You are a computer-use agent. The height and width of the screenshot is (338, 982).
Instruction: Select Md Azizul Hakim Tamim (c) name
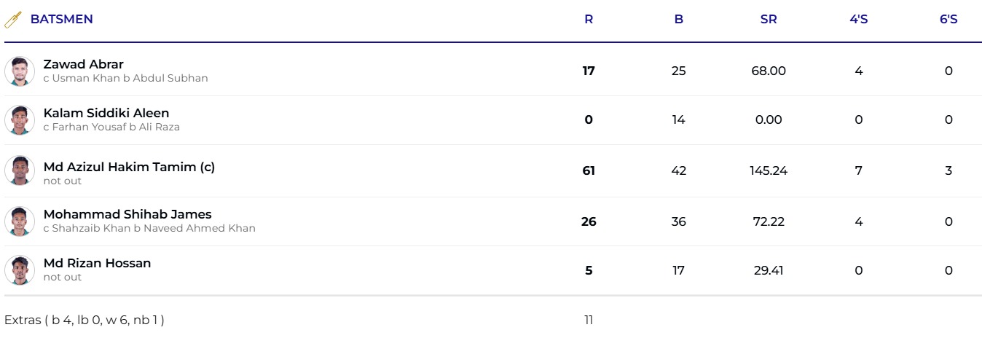pyautogui.click(x=129, y=167)
